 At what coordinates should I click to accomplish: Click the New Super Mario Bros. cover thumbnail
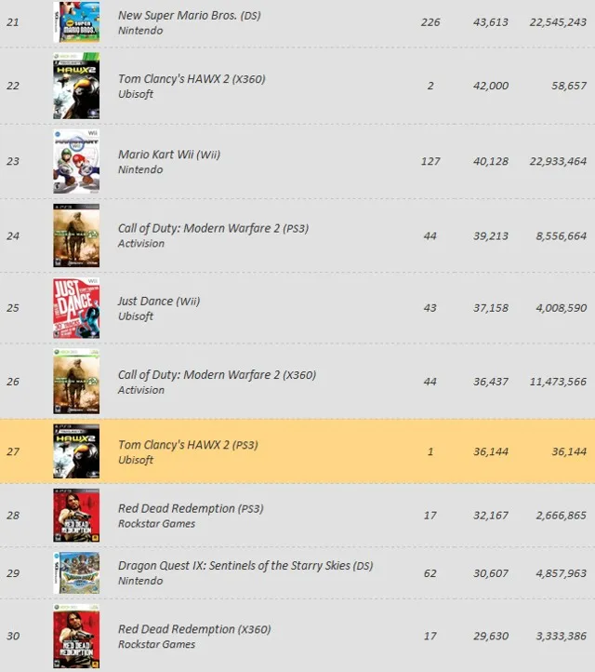76,22
